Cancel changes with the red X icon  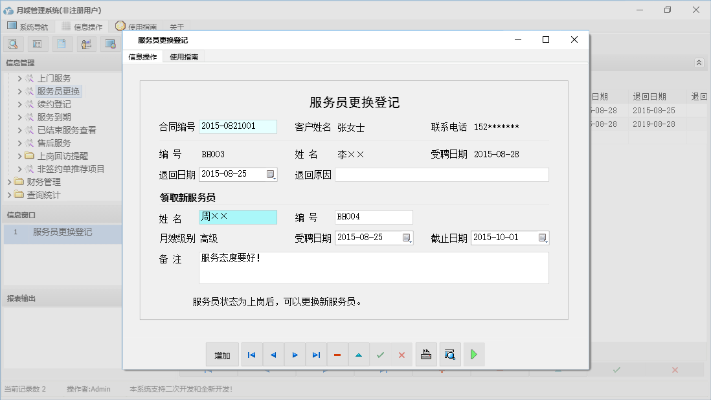pyautogui.click(x=401, y=354)
